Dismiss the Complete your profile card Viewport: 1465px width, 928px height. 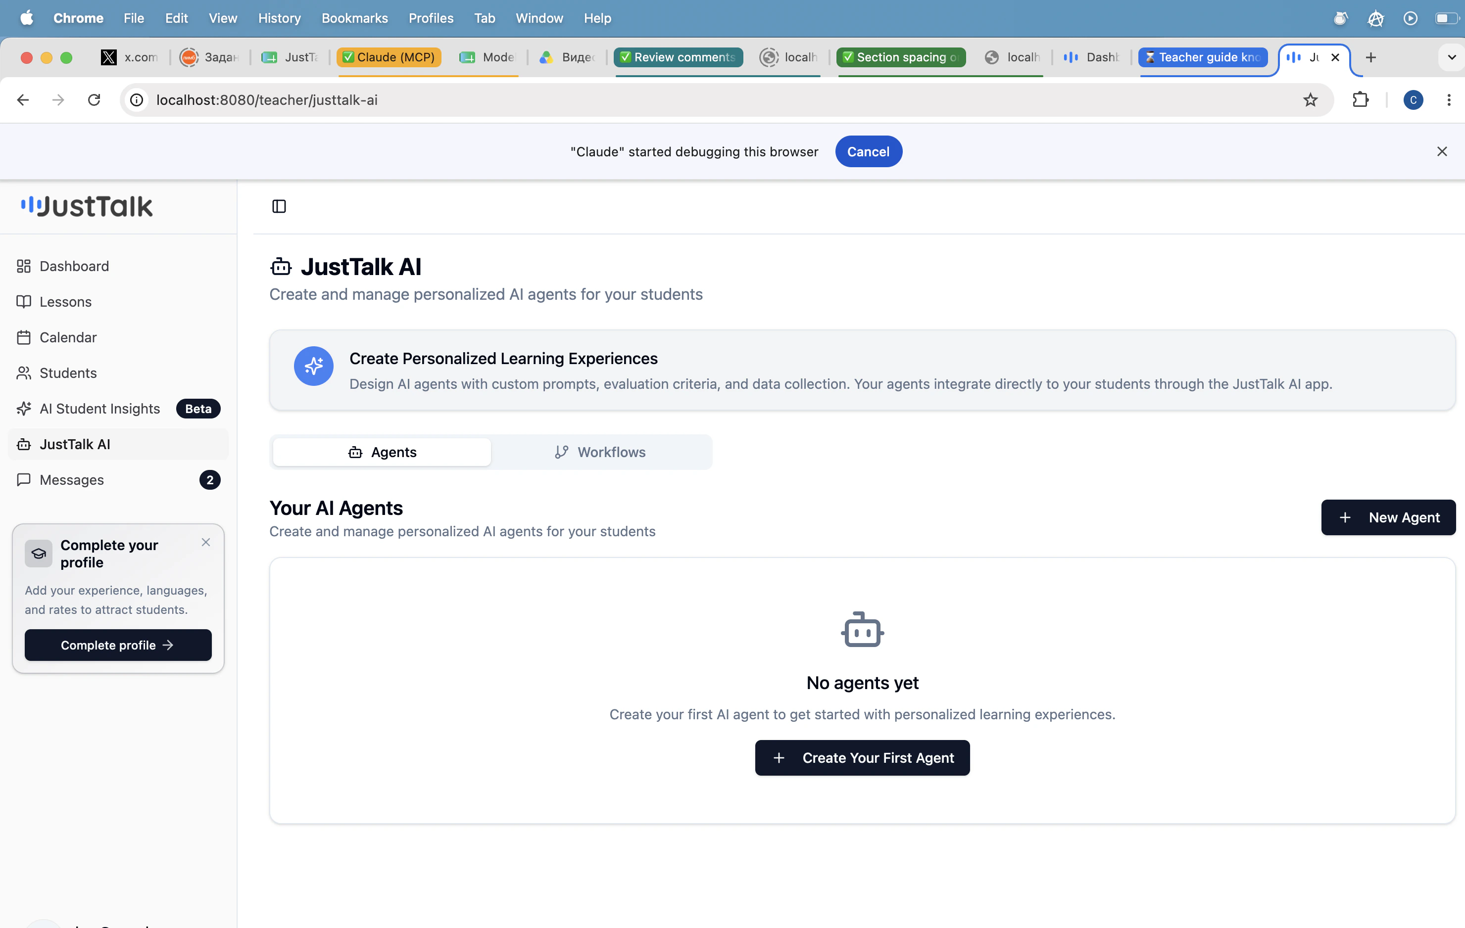pos(205,542)
